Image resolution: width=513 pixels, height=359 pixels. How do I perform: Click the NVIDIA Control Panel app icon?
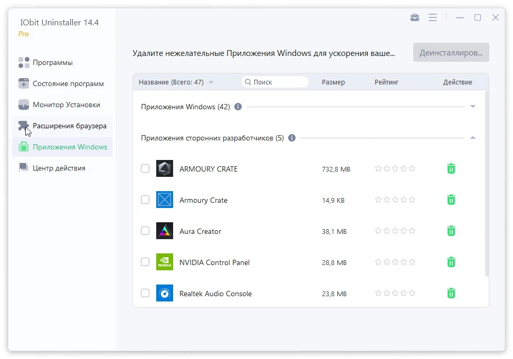[165, 262]
